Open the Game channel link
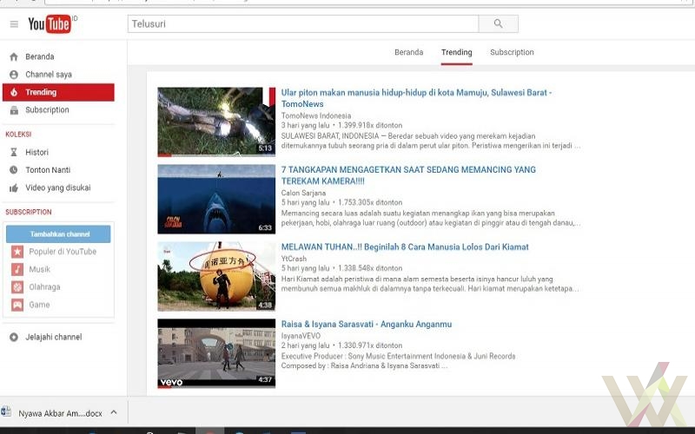This screenshot has width=695, height=434. click(39, 305)
